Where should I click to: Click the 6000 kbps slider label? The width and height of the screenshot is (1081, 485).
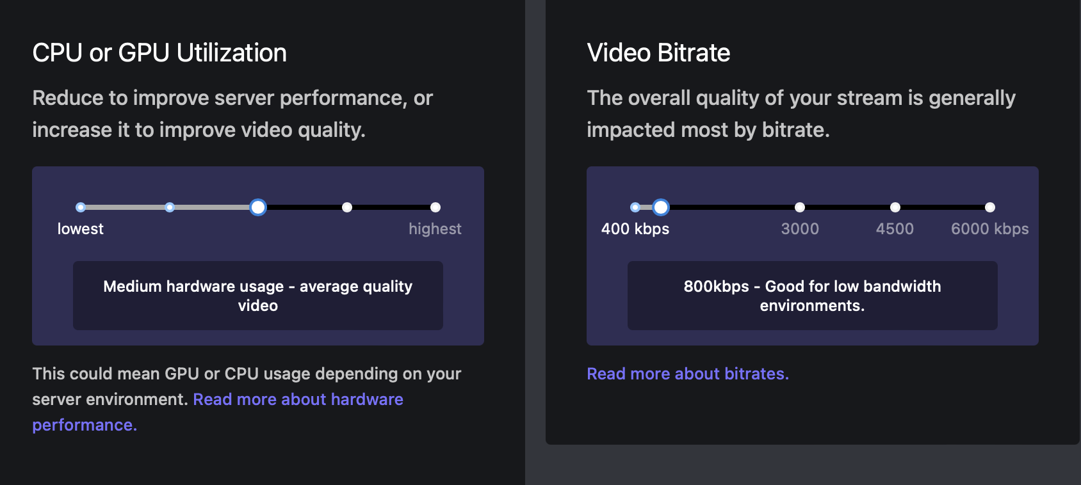point(990,228)
